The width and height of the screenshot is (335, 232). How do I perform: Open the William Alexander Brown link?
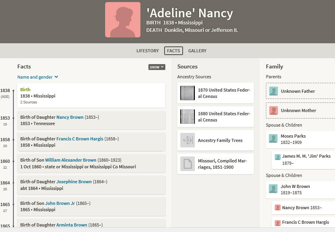[71, 160]
